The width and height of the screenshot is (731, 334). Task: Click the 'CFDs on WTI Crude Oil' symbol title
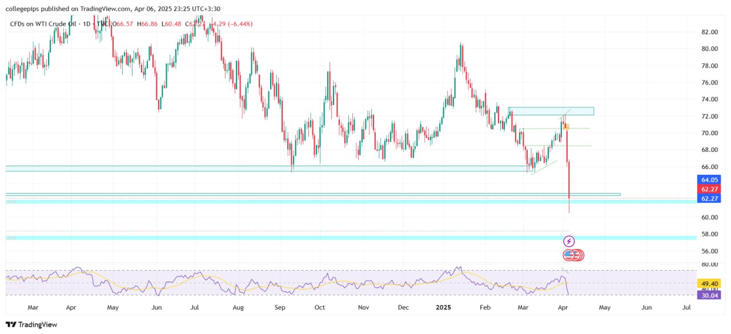coord(45,24)
